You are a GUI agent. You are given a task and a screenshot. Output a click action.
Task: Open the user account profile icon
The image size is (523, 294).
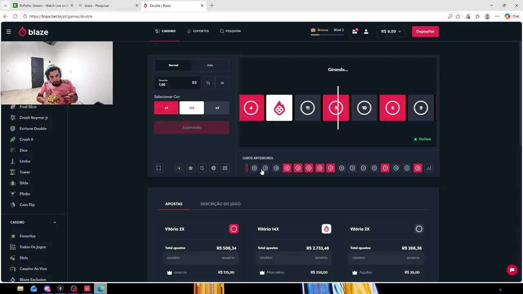click(x=366, y=31)
